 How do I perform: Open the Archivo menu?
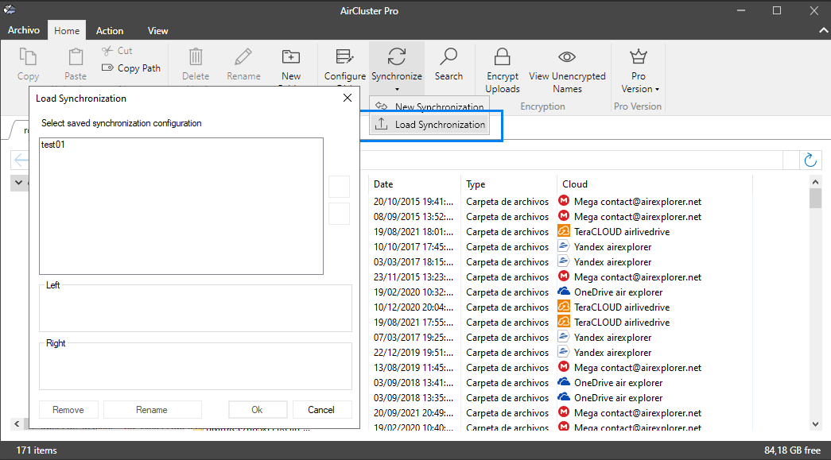(23, 30)
